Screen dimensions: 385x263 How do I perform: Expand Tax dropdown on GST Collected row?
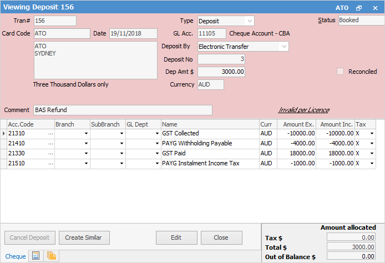371,134
